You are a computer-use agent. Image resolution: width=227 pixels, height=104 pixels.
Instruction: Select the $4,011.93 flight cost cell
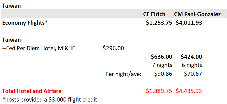coord(189,23)
